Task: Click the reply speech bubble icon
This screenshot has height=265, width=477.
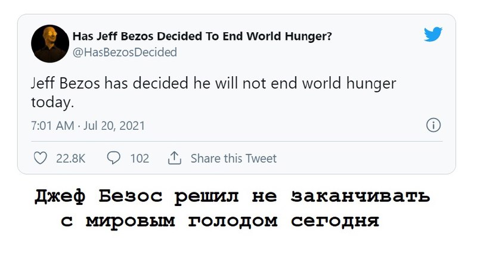Action: point(113,158)
